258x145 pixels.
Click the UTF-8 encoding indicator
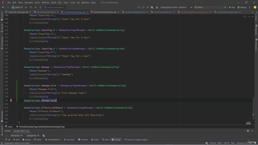click(x=226, y=143)
